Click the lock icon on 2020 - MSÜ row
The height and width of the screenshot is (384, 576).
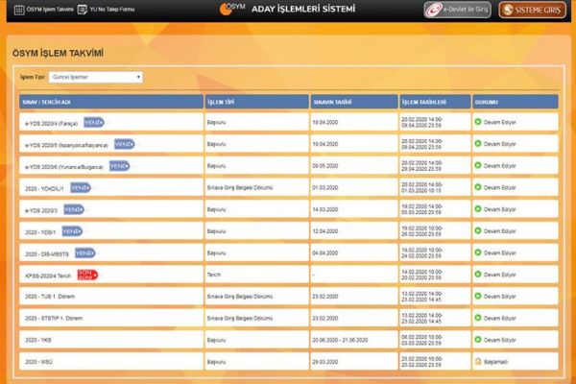click(478, 361)
